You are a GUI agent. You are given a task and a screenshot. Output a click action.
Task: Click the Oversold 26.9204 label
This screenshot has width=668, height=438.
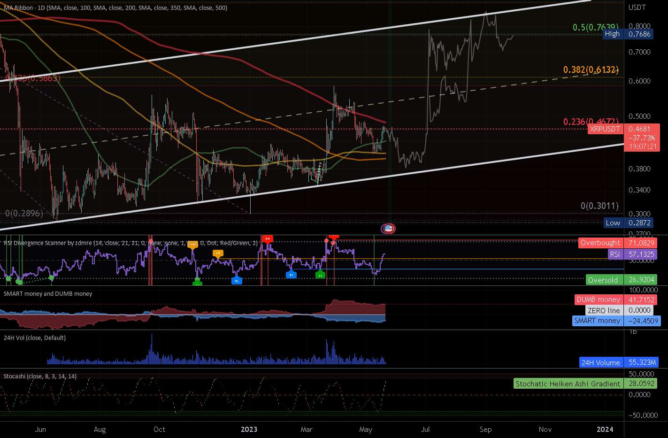[x=621, y=280]
